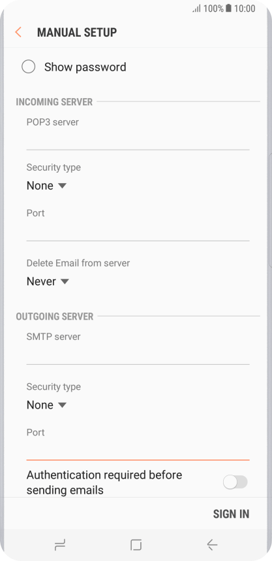This screenshot has height=561, width=272.
Task: Tap the Never dropdown arrow
Action: pyautogui.click(x=65, y=282)
